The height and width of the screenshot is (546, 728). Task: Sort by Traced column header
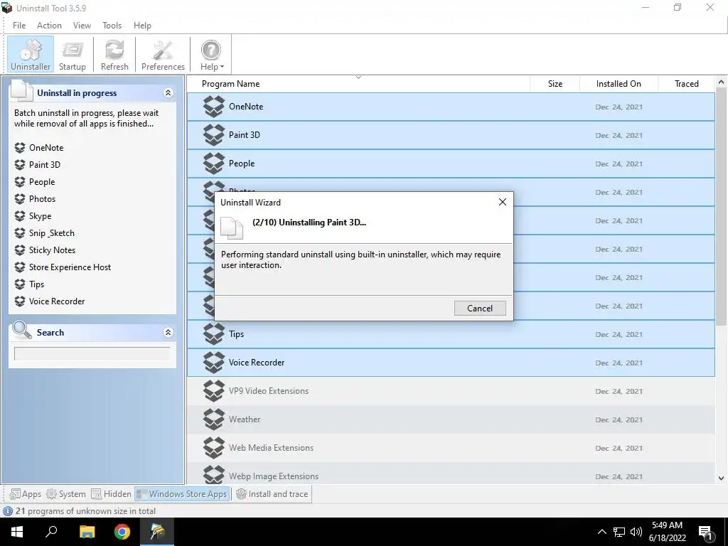point(686,84)
